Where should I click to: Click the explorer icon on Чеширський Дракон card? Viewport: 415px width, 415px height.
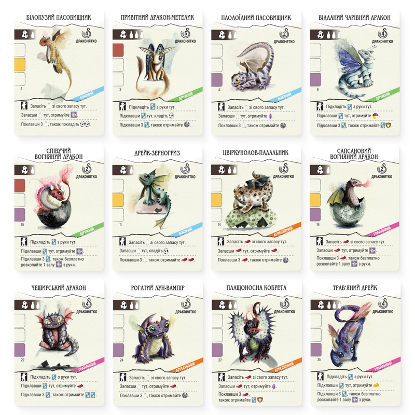click(x=24, y=377)
